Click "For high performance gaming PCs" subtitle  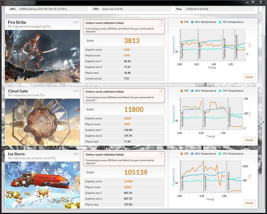click(29, 27)
